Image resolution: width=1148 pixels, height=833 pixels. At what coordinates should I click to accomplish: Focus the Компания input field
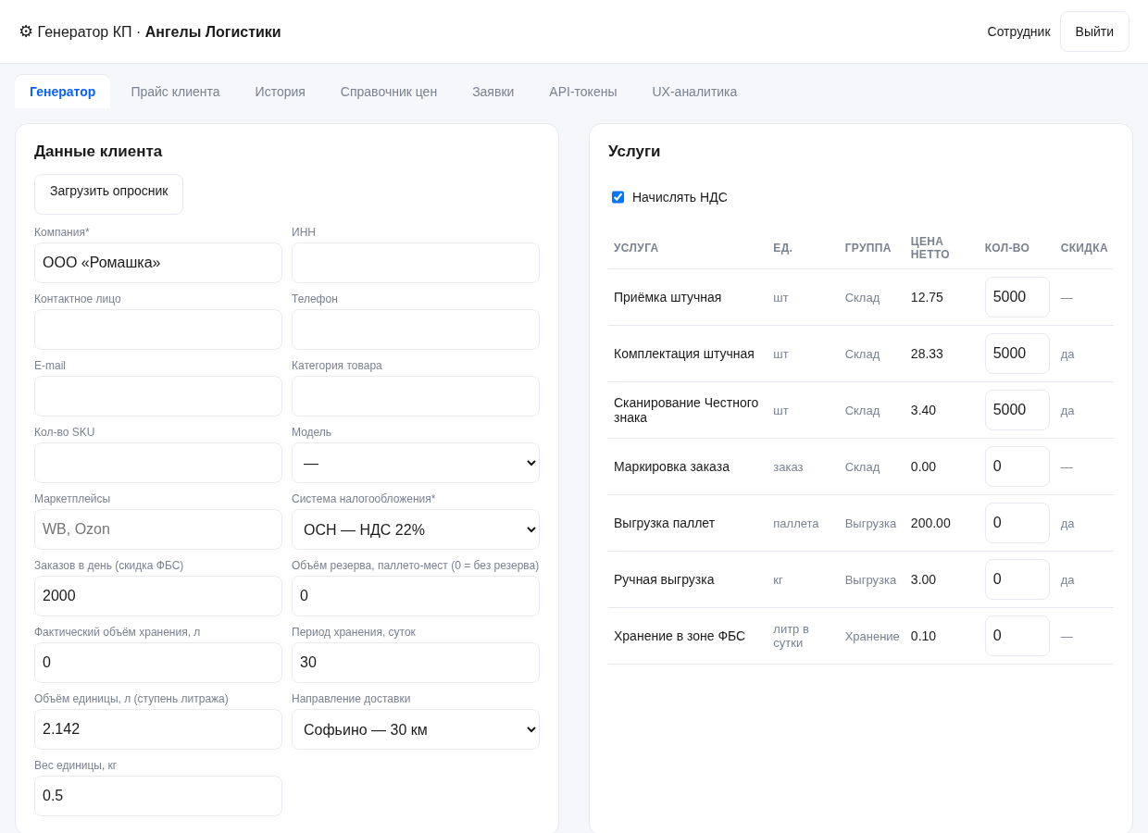tap(158, 263)
